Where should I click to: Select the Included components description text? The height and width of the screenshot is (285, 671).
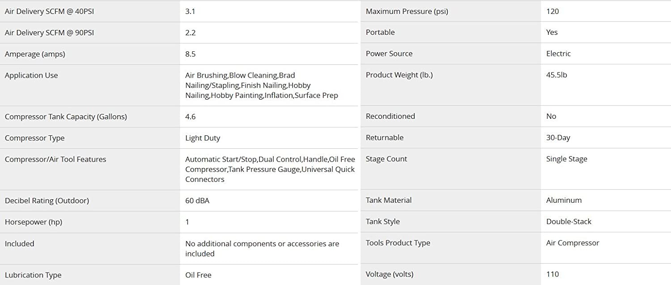click(x=262, y=248)
